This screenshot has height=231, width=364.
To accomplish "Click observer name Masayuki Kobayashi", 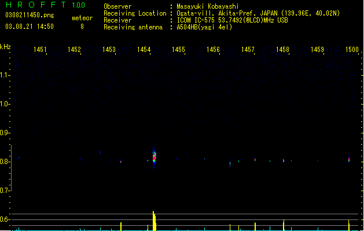I will (208, 6).
